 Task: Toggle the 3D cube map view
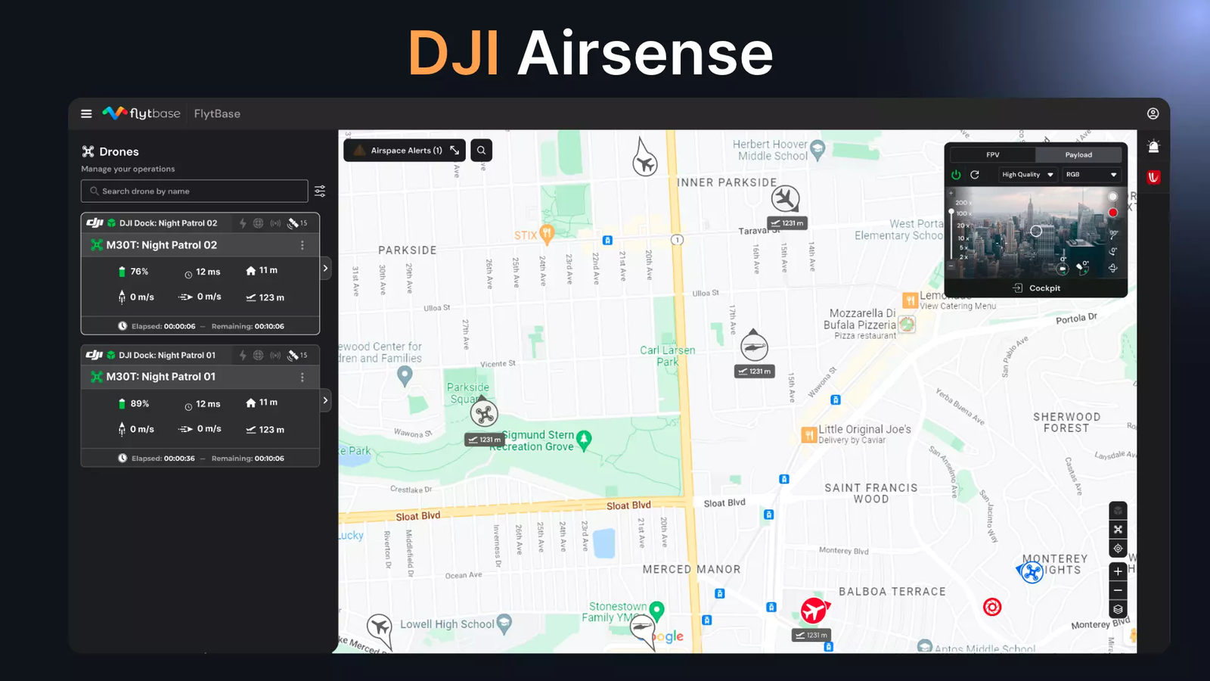point(1118,510)
